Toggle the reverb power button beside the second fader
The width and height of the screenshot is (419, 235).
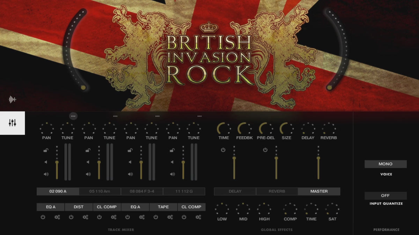pyautogui.click(x=265, y=150)
